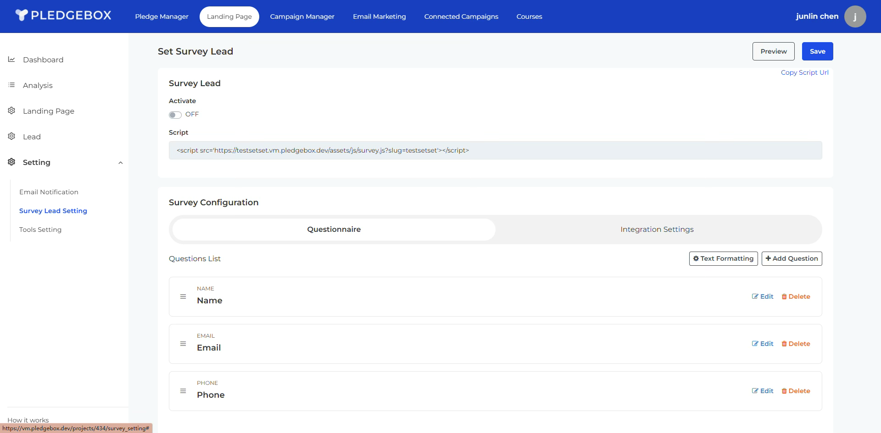Grab the drag handle for Phone question
881x433 pixels.
click(x=183, y=391)
